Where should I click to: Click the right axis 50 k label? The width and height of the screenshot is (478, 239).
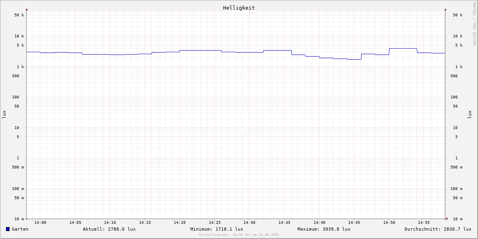tap(458, 15)
